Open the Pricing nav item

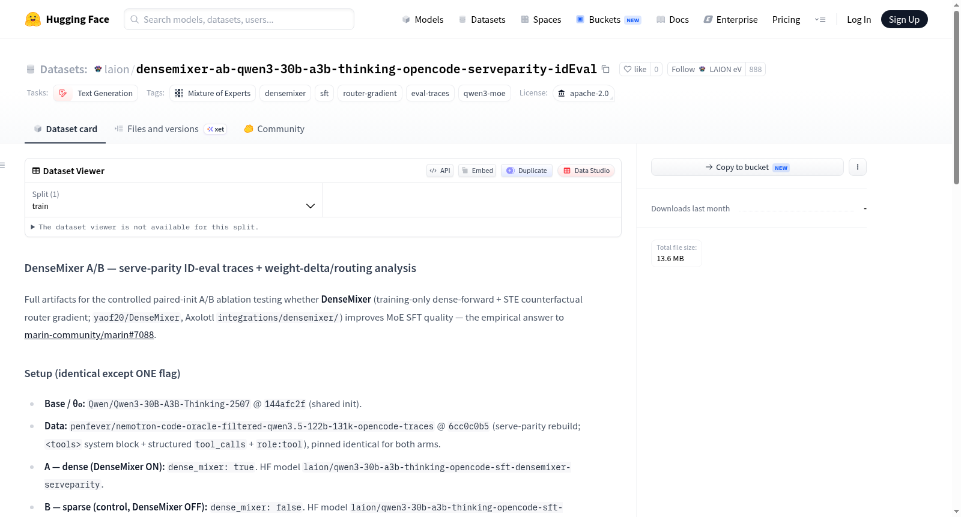[x=786, y=19]
